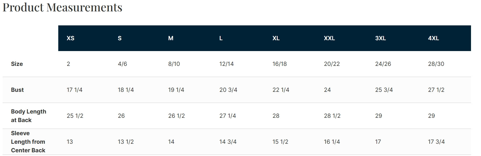Click the 16/18 size cell
The width and height of the screenshot is (481, 156).
[x=279, y=64]
